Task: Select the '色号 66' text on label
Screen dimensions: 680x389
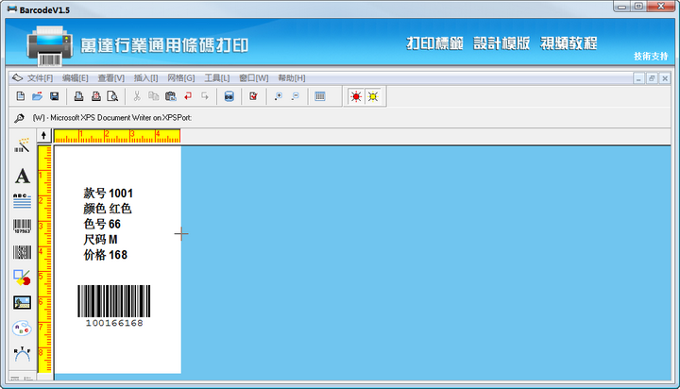Action: [102, 224]
